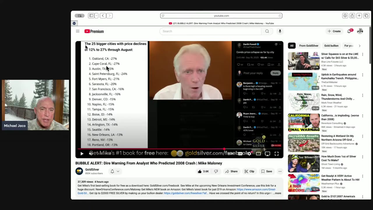This screenshot has height=210, width=373.
Task: Open more actions beside Save button
Action: [x=280, y=171]
